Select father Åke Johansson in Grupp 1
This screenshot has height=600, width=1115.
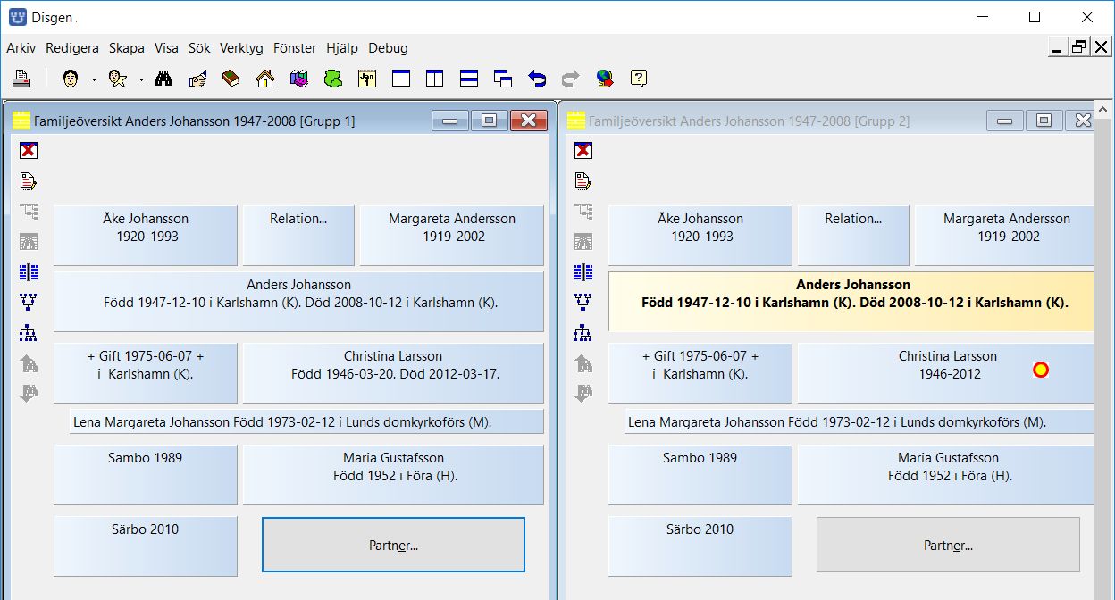(x=146, y=236)
